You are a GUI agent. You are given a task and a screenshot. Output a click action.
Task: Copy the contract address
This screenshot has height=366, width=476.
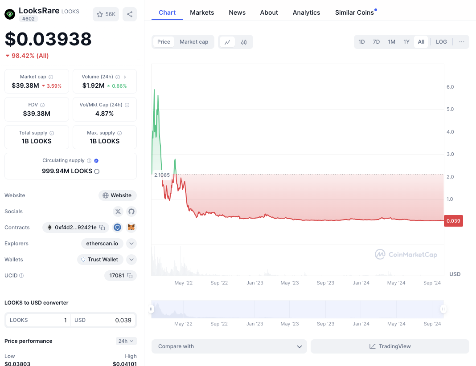pyautogui.click(x=102, y=228)
